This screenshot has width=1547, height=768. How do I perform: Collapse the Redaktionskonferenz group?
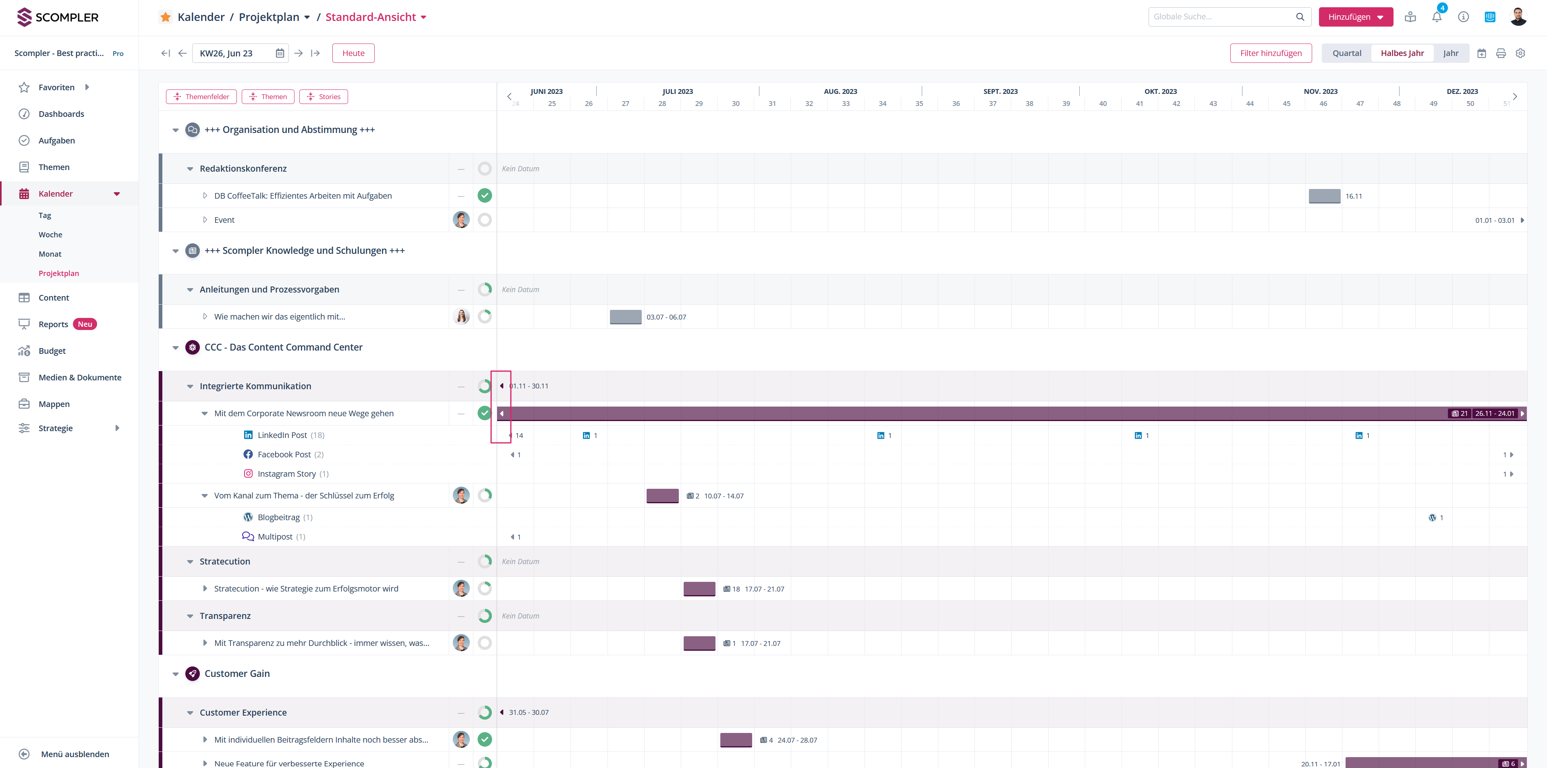tap(190, 169)
